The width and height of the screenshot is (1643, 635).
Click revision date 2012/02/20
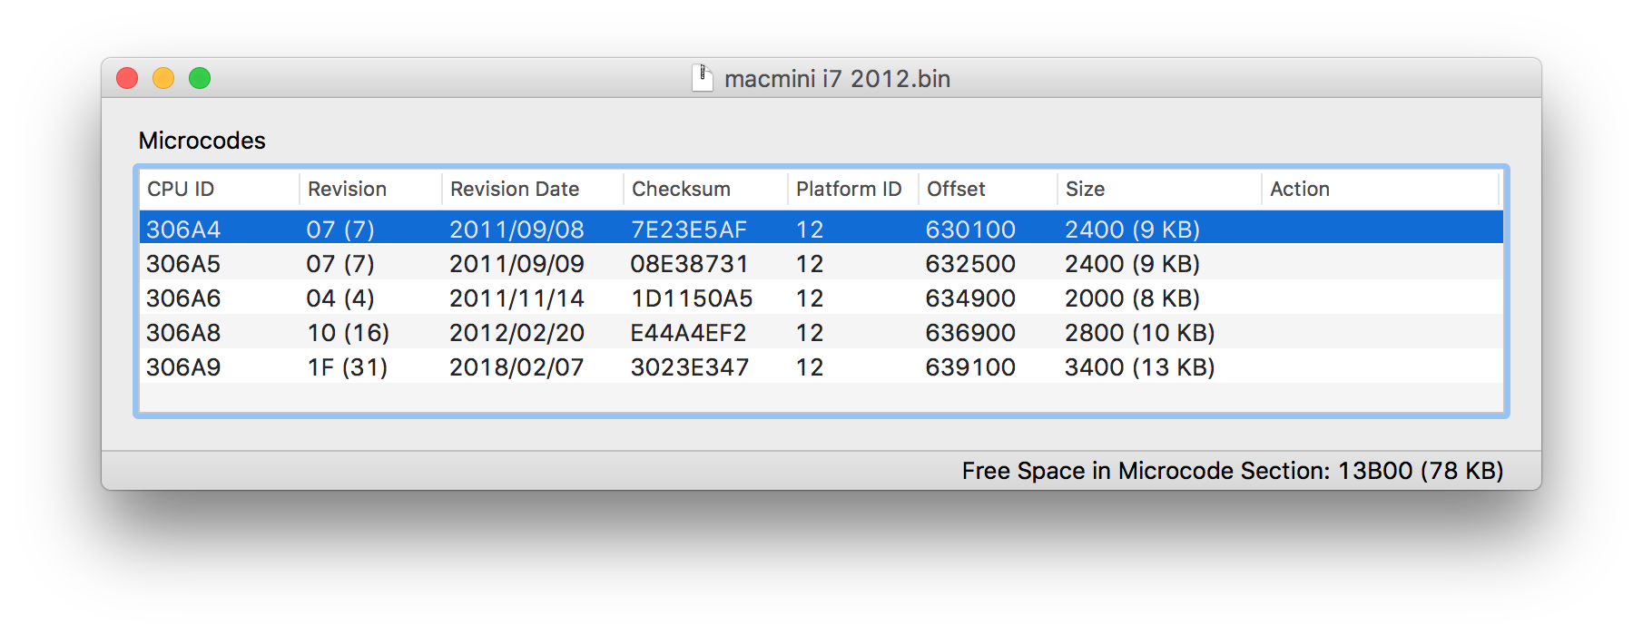(x=517, y=333)
